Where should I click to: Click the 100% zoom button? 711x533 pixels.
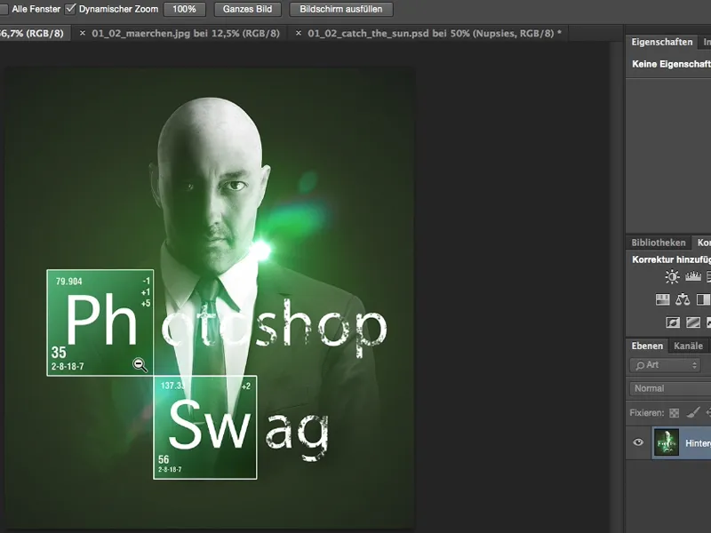click(185, 9)
